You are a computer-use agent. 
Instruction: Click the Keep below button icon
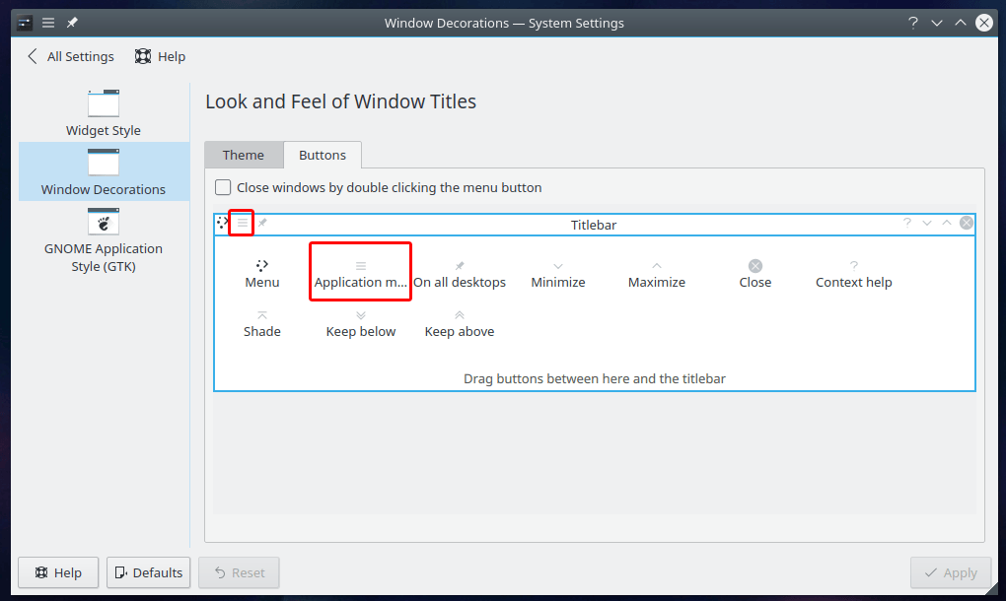[x=361, y=316]
